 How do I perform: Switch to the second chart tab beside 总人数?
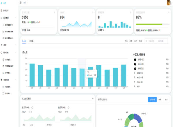31,41
